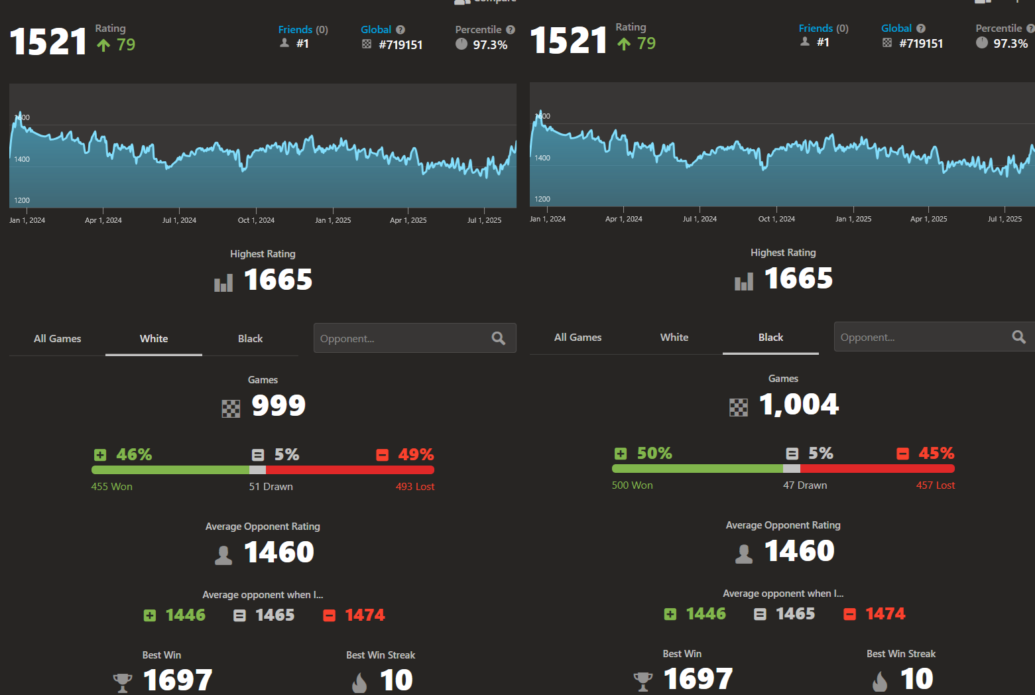Viewport: 1035px width, 695px height.
Task: Click the bar chart icon beside 1665 in the Black-stats panel
Action: 744,282
